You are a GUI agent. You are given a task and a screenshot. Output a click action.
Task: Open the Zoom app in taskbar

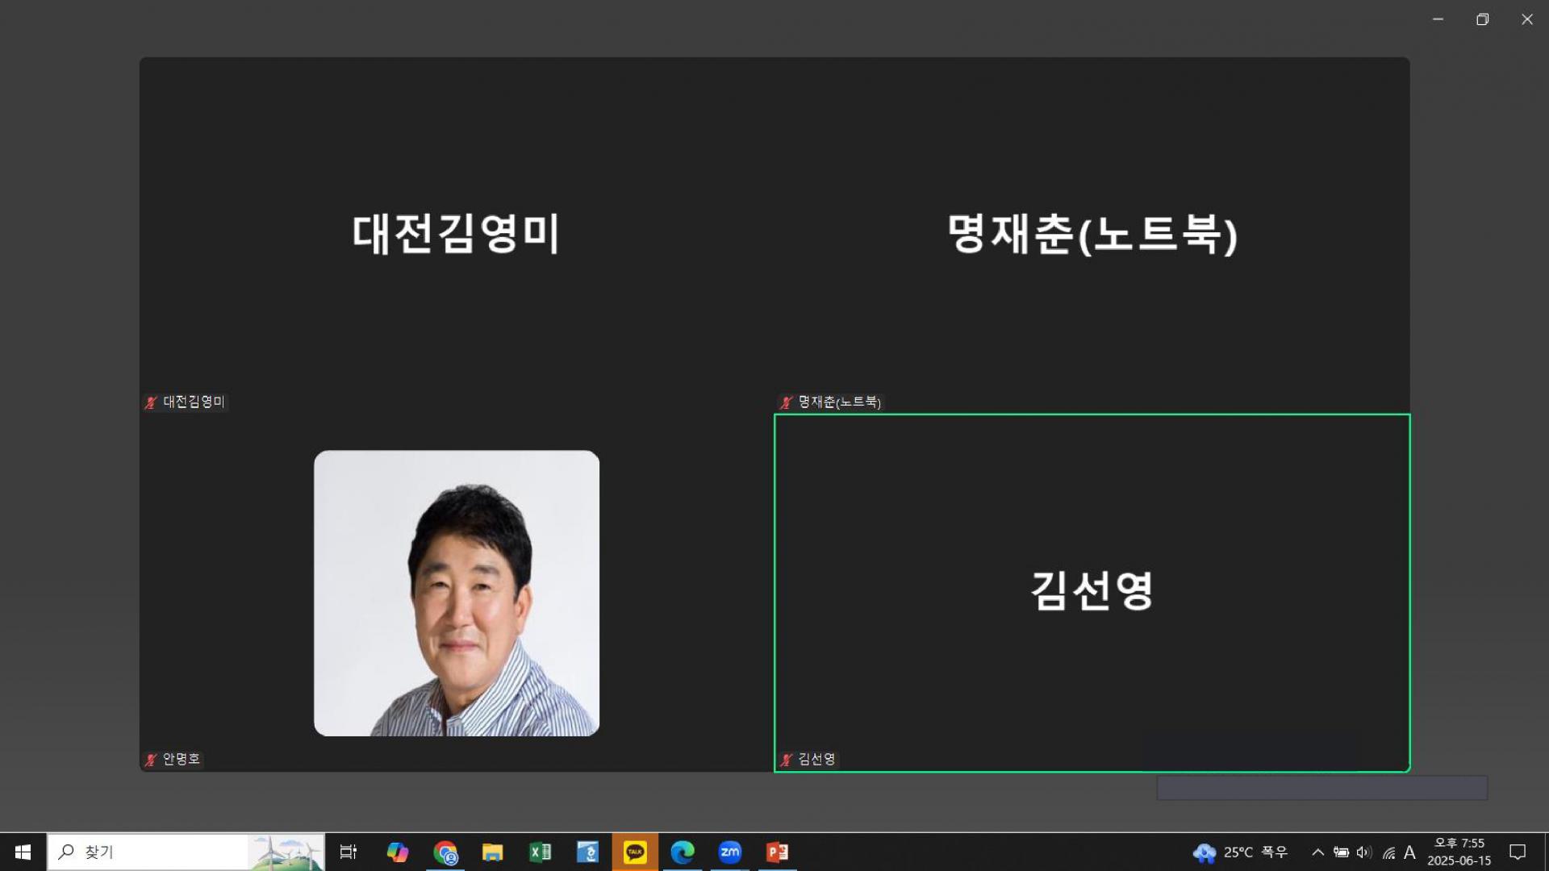[729, 852]
